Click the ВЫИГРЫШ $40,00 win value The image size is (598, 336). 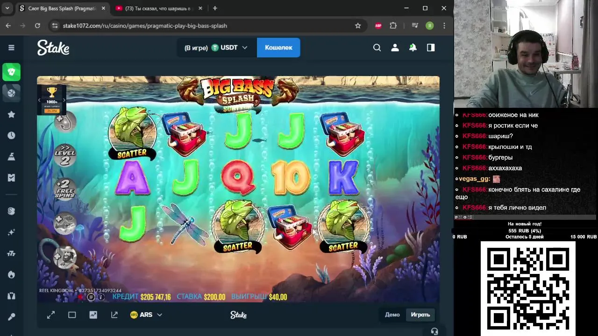coord(259,297)
